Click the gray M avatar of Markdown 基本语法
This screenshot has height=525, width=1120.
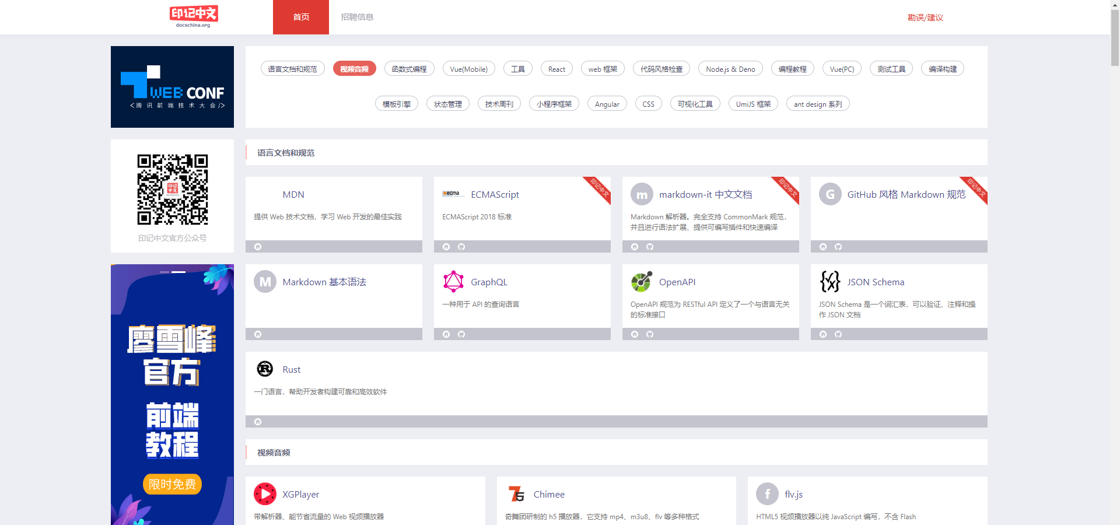[x=265, y=282]
